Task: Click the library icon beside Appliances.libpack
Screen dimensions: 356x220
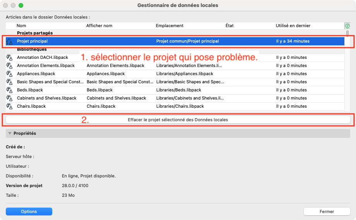Action: (x=9, y=74)
